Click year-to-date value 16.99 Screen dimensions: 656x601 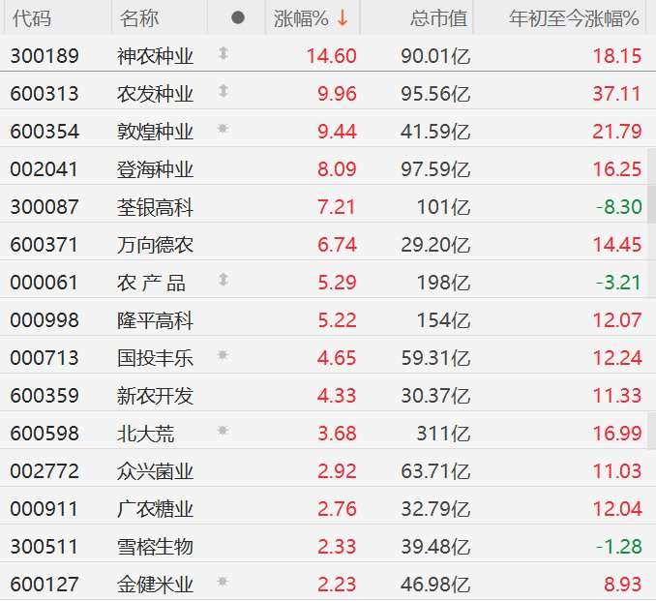click(x=617, y=434)
